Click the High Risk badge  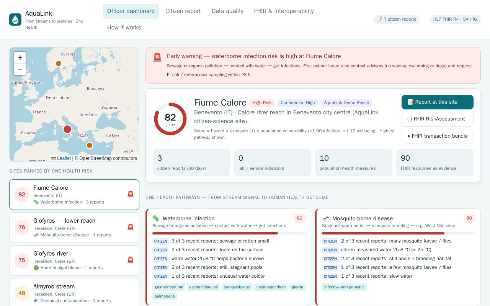coord(262,103)
